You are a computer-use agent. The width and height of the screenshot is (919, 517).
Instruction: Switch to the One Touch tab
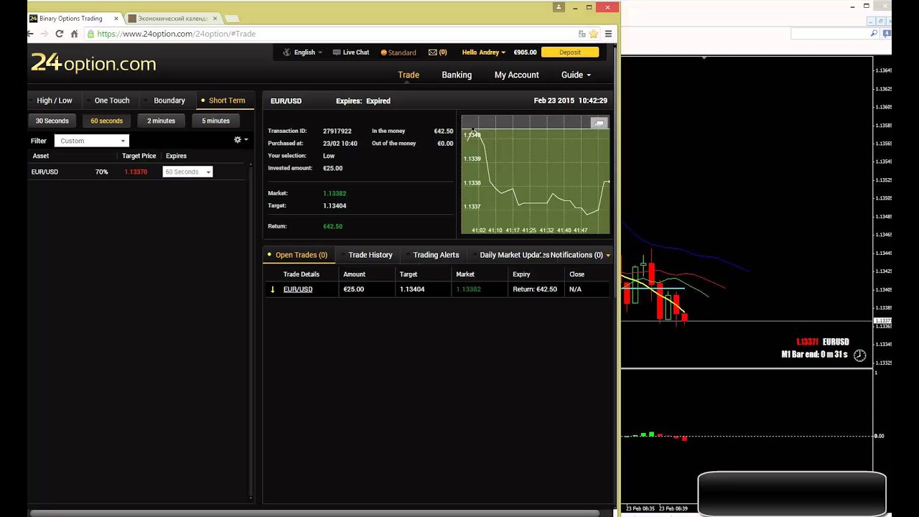[112, 101]
